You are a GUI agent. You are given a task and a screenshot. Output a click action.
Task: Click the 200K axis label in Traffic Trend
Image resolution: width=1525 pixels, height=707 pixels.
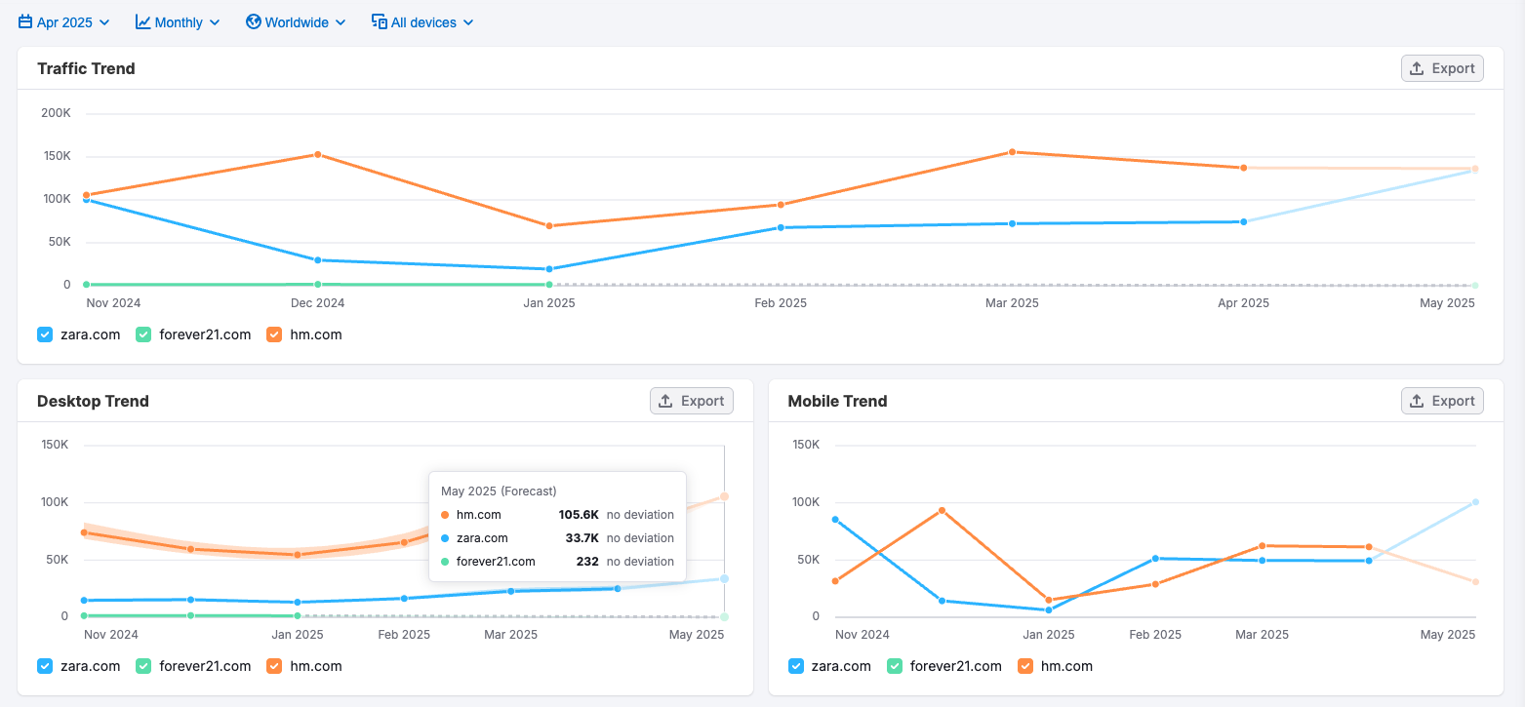pos(56,113)
